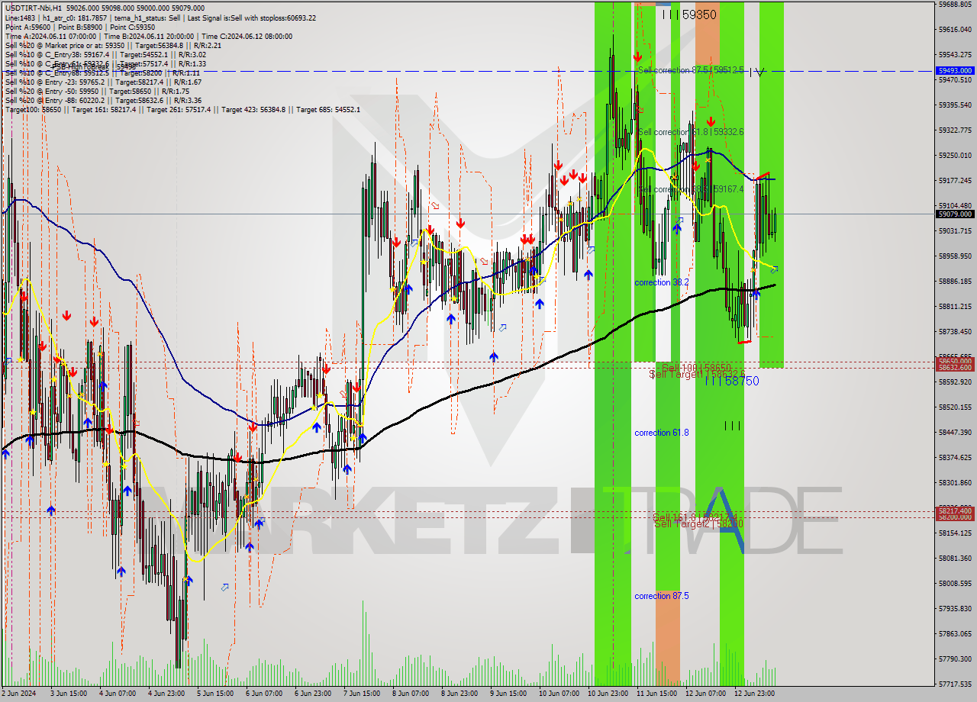Click the Sell Target2 | 58200 label
This screenshot has width=977, height=702.
pos(698,523)
